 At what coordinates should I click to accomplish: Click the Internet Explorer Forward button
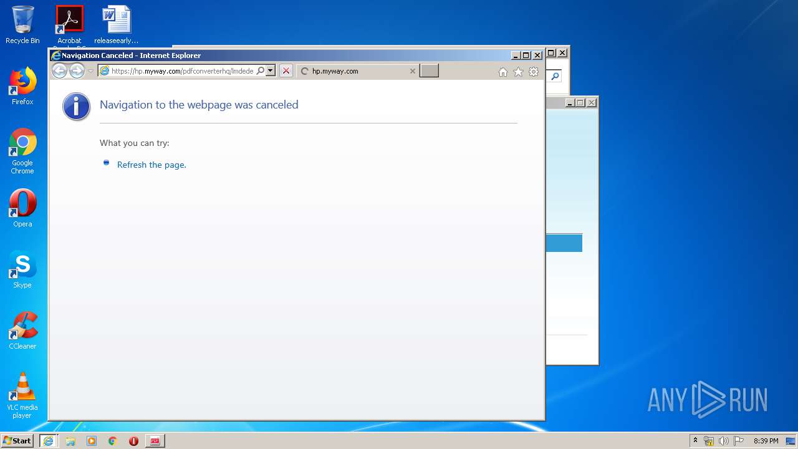tap(77, 71)
